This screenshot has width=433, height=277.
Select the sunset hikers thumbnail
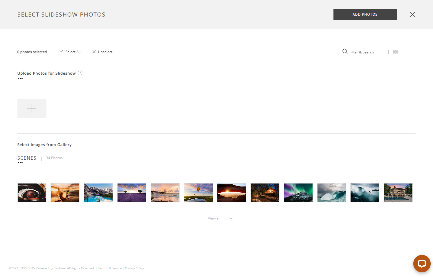click(x=65, y=193)
